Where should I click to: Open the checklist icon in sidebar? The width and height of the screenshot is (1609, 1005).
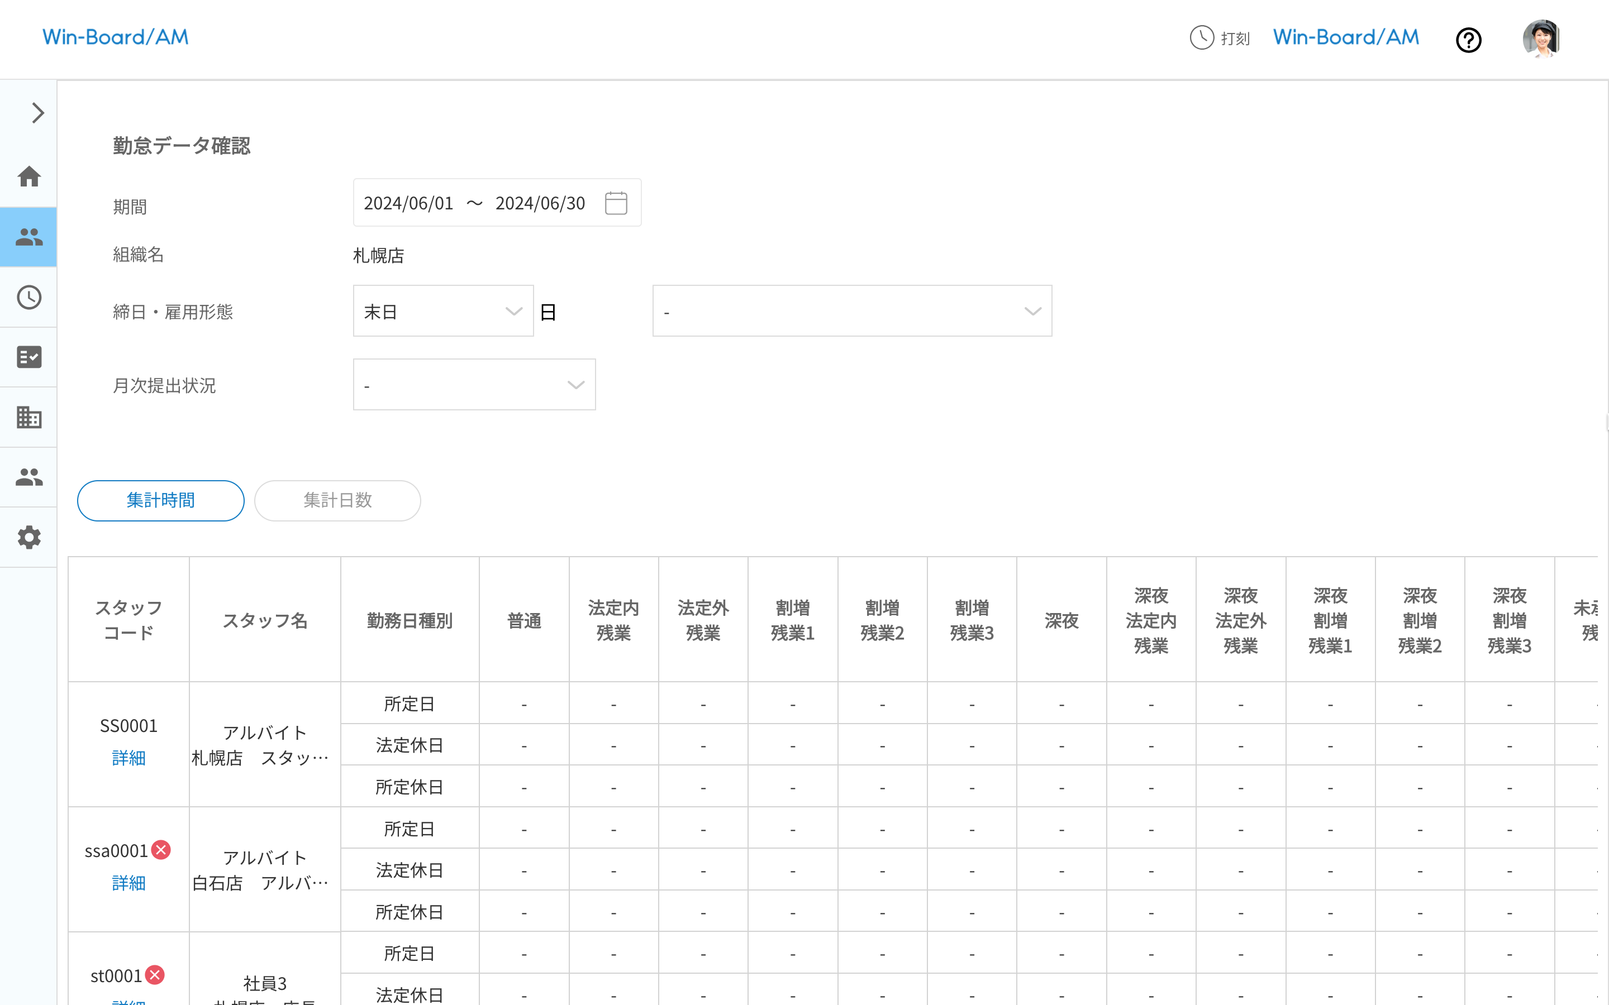[x=28, y=357]
